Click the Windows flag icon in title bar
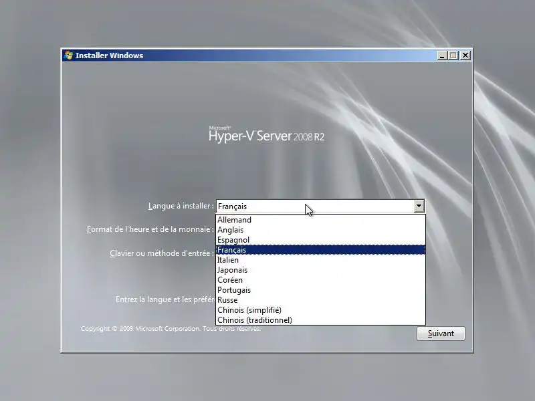 click(x=69, y=55)
